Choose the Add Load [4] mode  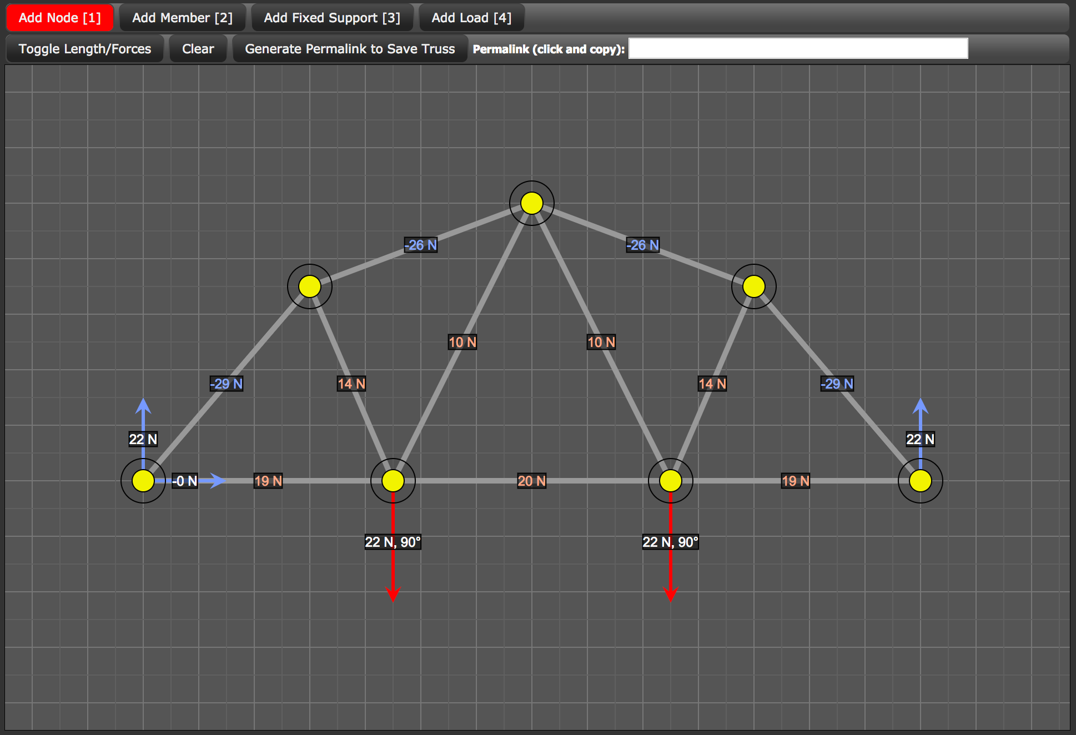point(471,17)
